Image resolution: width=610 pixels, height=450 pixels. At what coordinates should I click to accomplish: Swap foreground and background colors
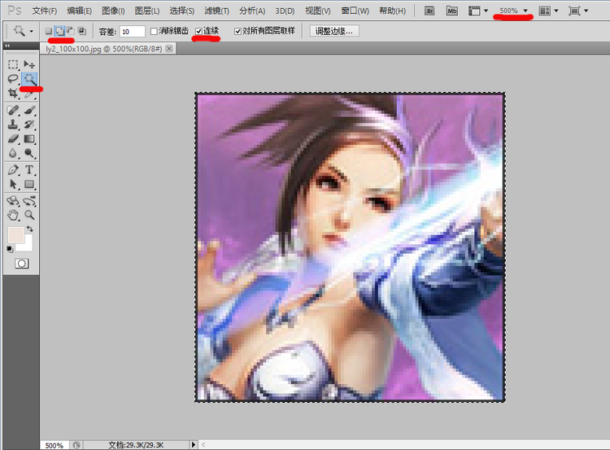pos(30,229)
